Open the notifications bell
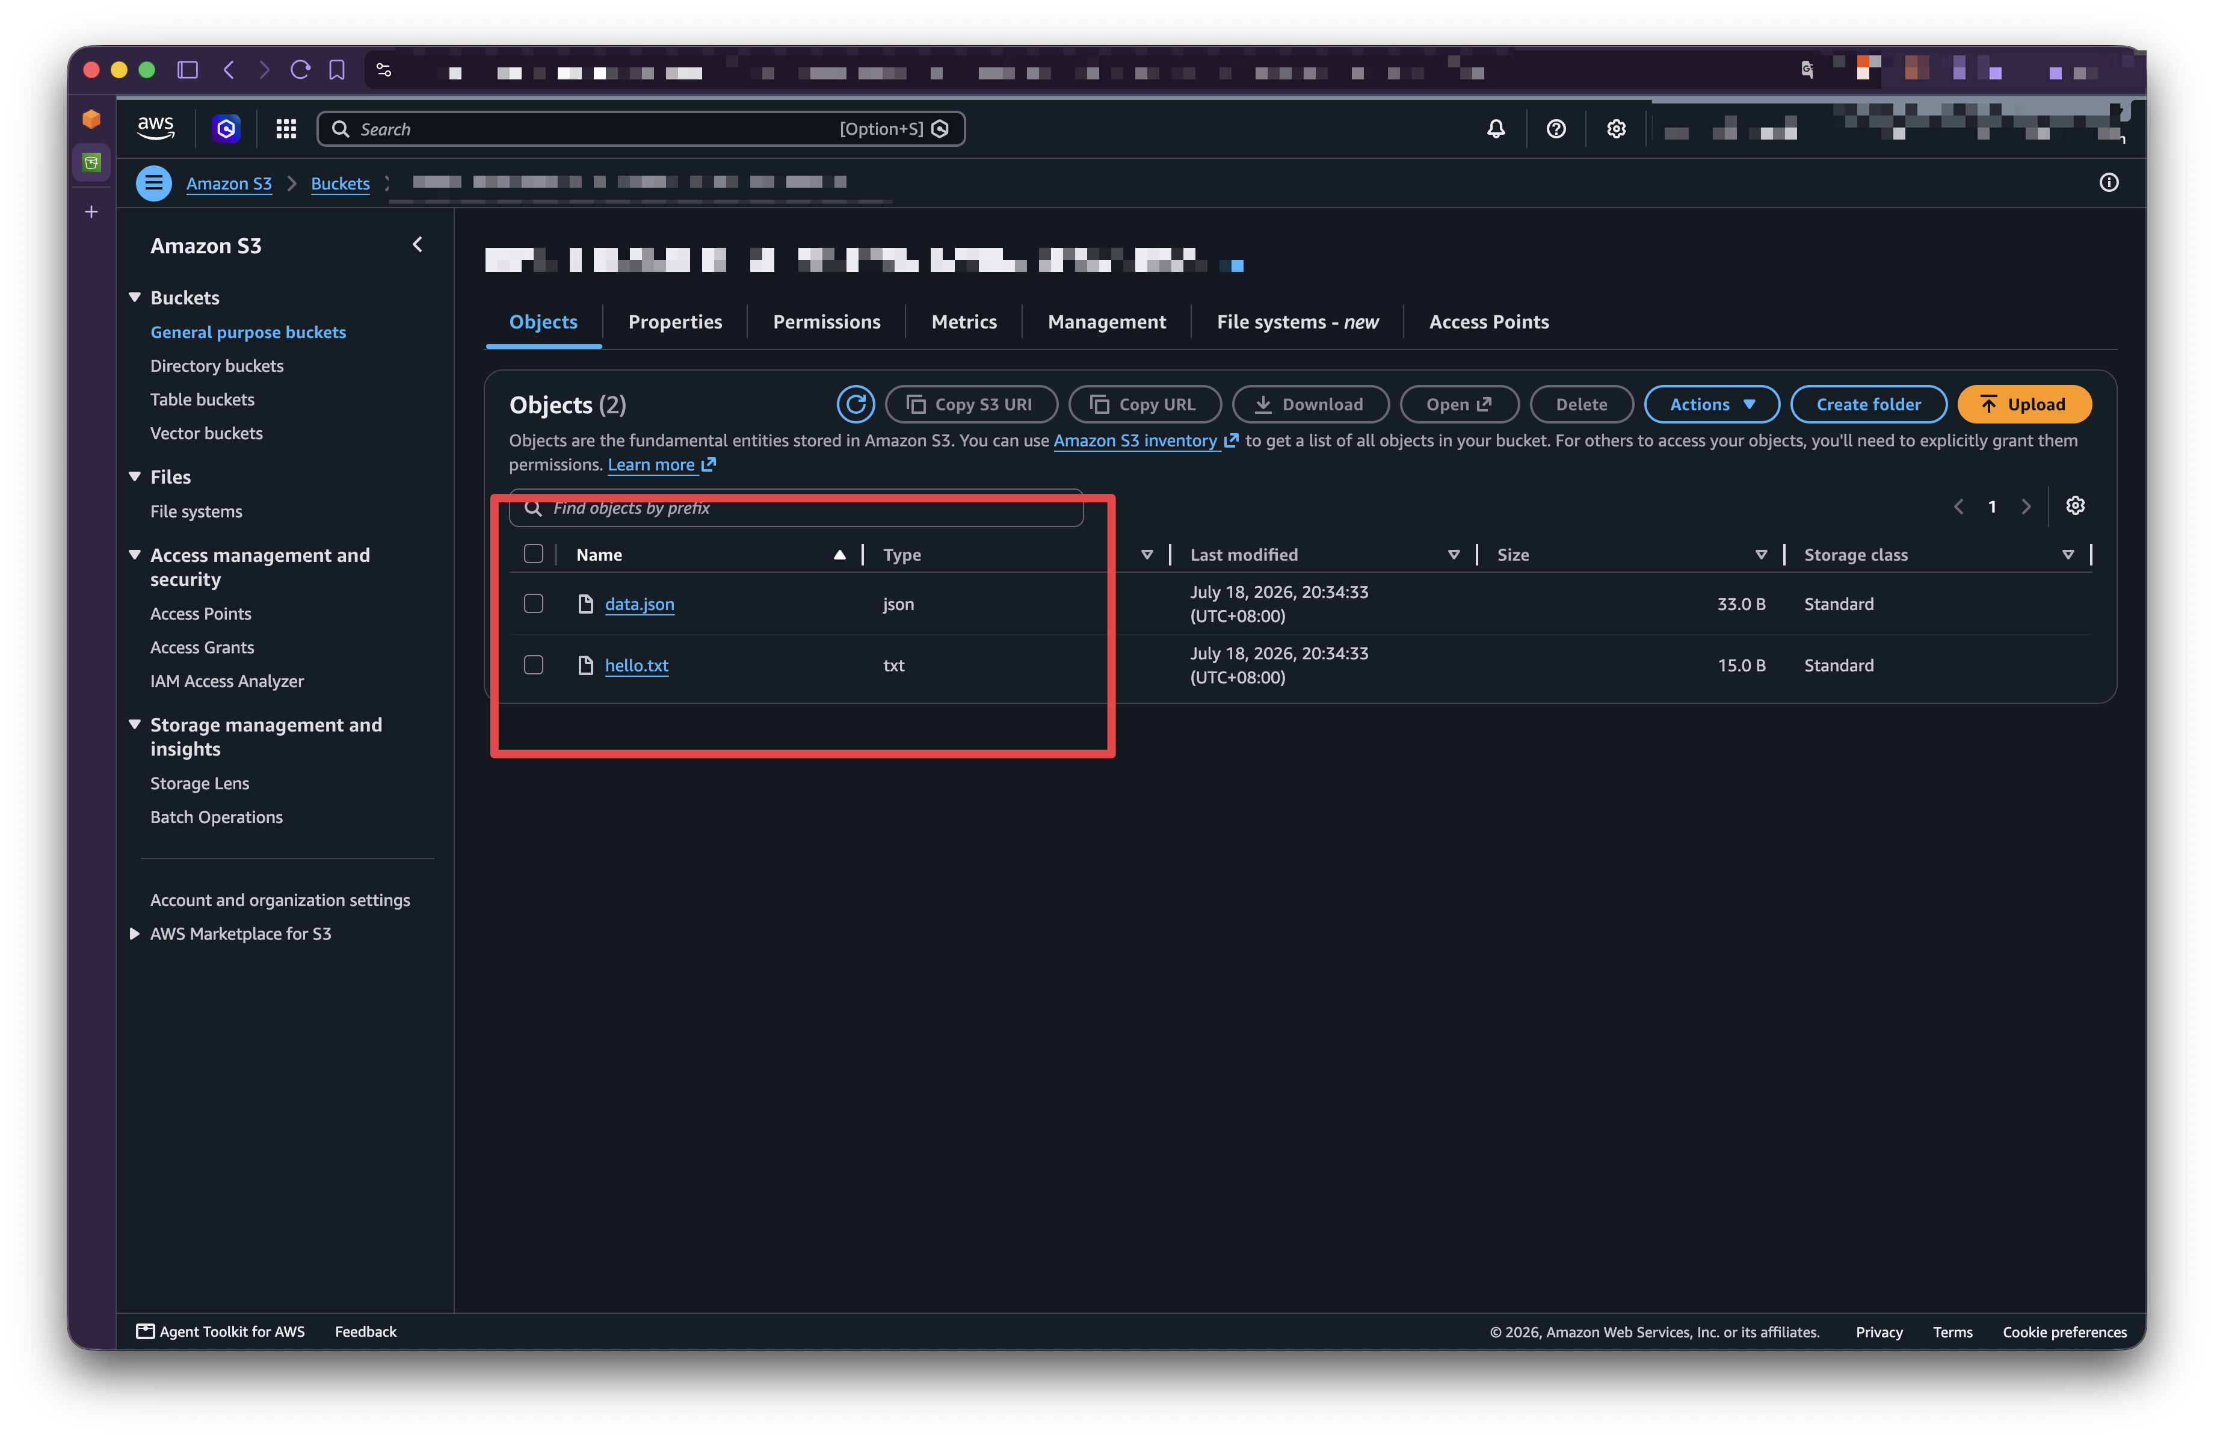 tap(1496, 129)
